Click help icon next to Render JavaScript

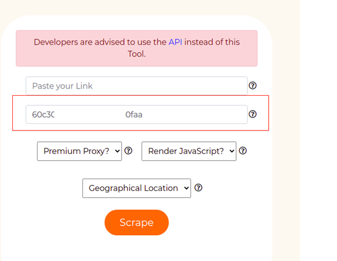coord(242,151)
